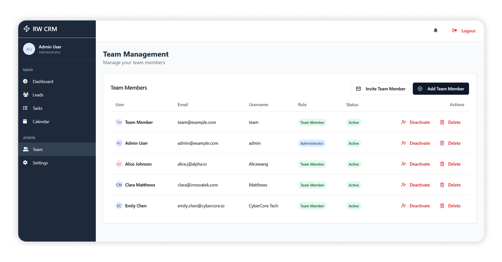Click the trash icon in Alice Johnson's row

(x=442, y=164)
